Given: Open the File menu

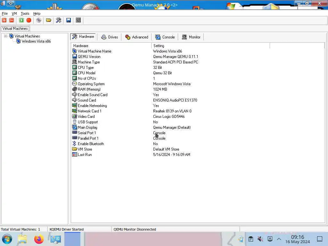Looking at the screenshot, I should pyautogui.click(x=4, y=13).
